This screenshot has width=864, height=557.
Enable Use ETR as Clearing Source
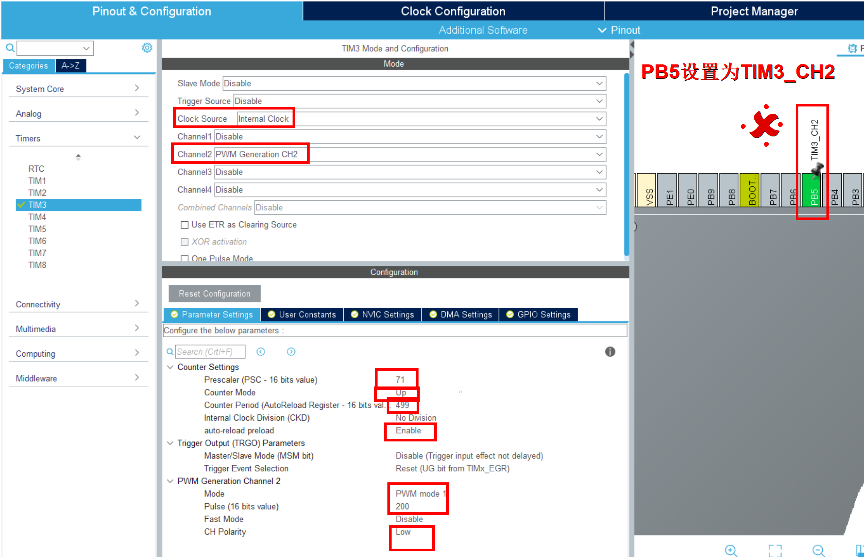pos(185,225)
